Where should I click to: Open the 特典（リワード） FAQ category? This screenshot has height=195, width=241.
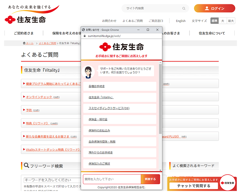tap(38, 123)
